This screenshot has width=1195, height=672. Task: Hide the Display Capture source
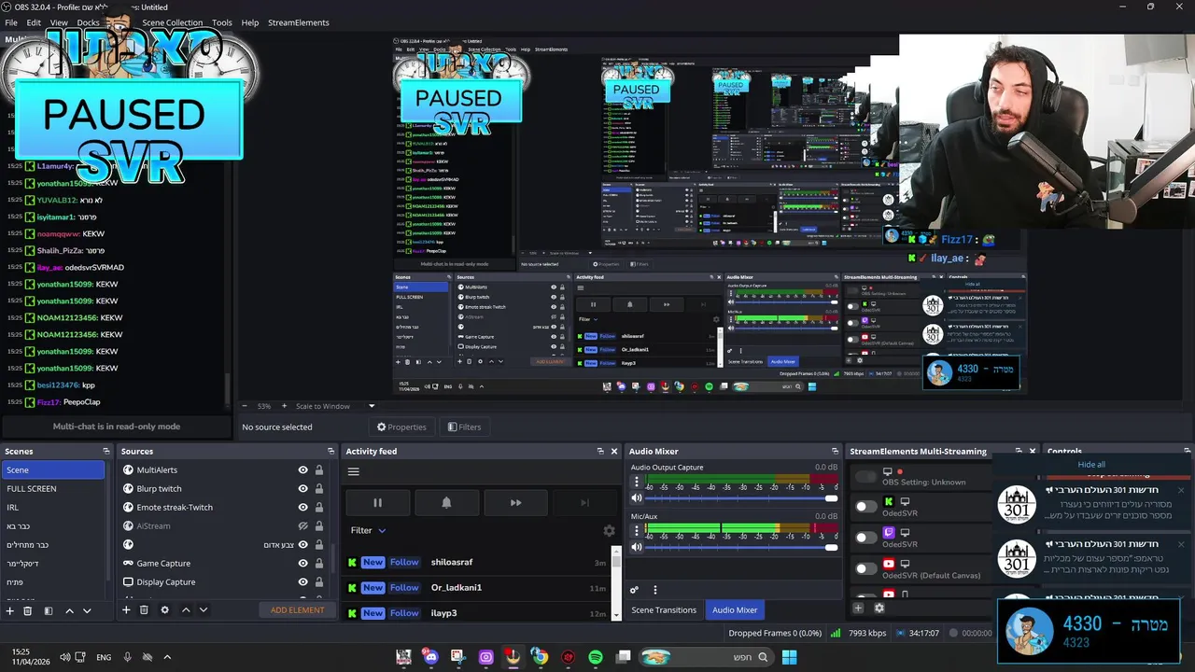tap(302, 582)
